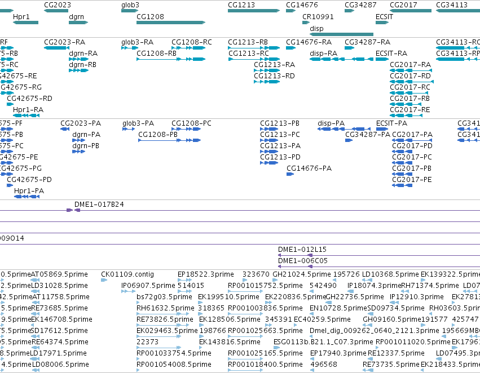Screen dimensions: 480x373
Task: Click EST LD10368.5prime
Action: (390, 274)
